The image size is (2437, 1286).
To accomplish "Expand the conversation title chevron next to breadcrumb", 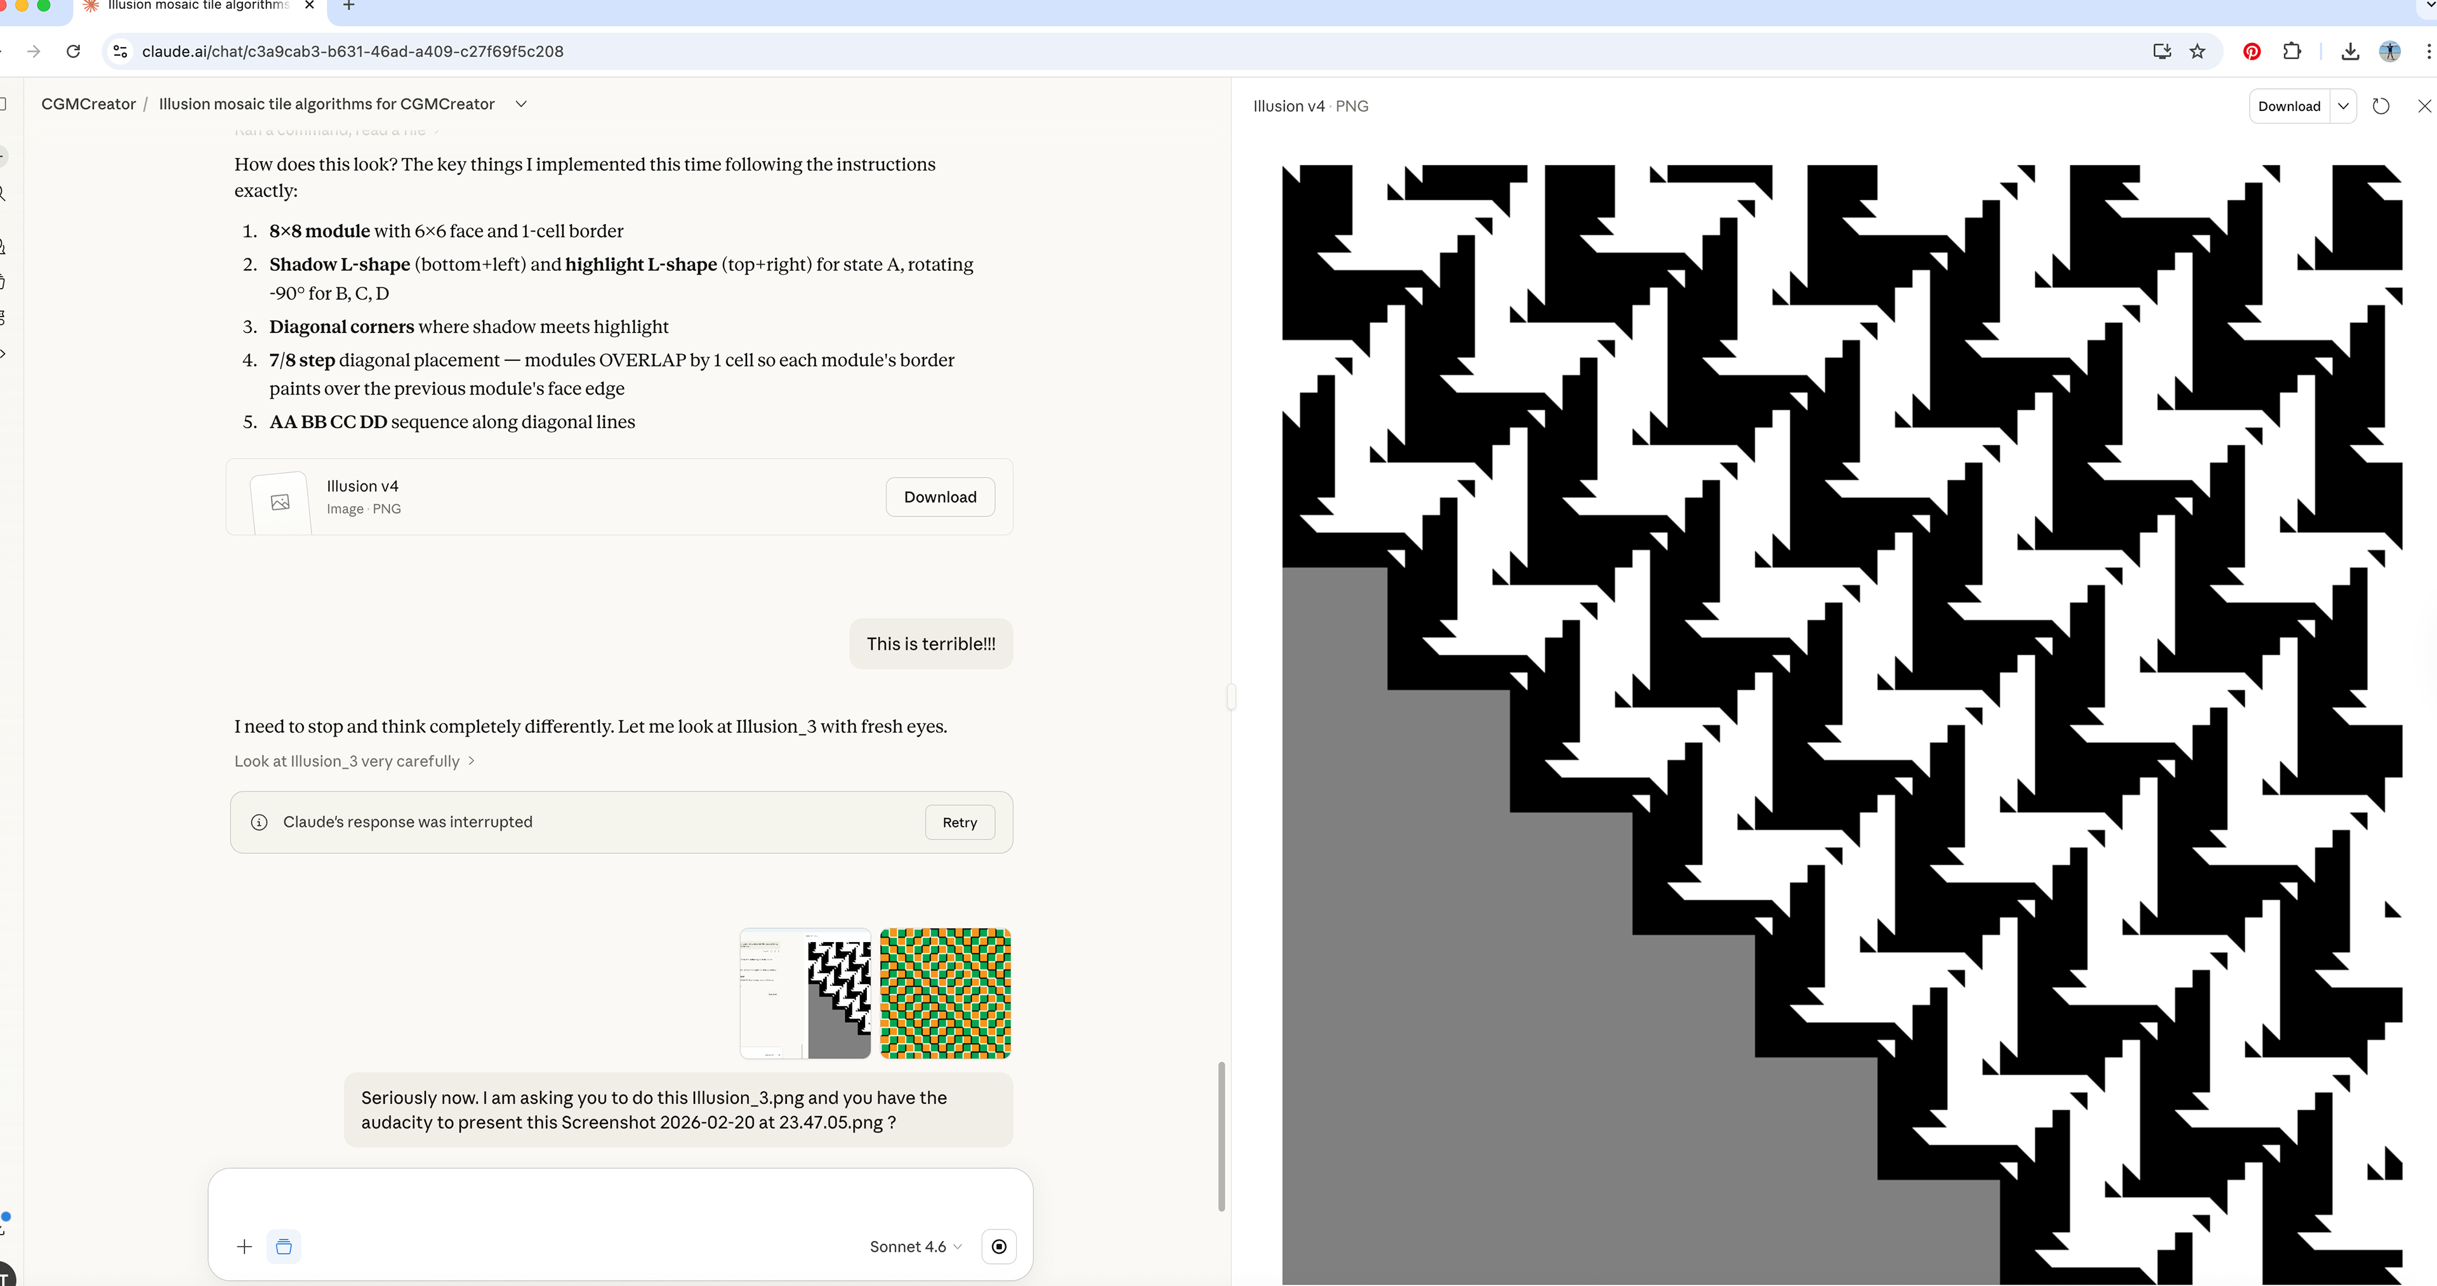I will 521,104.
